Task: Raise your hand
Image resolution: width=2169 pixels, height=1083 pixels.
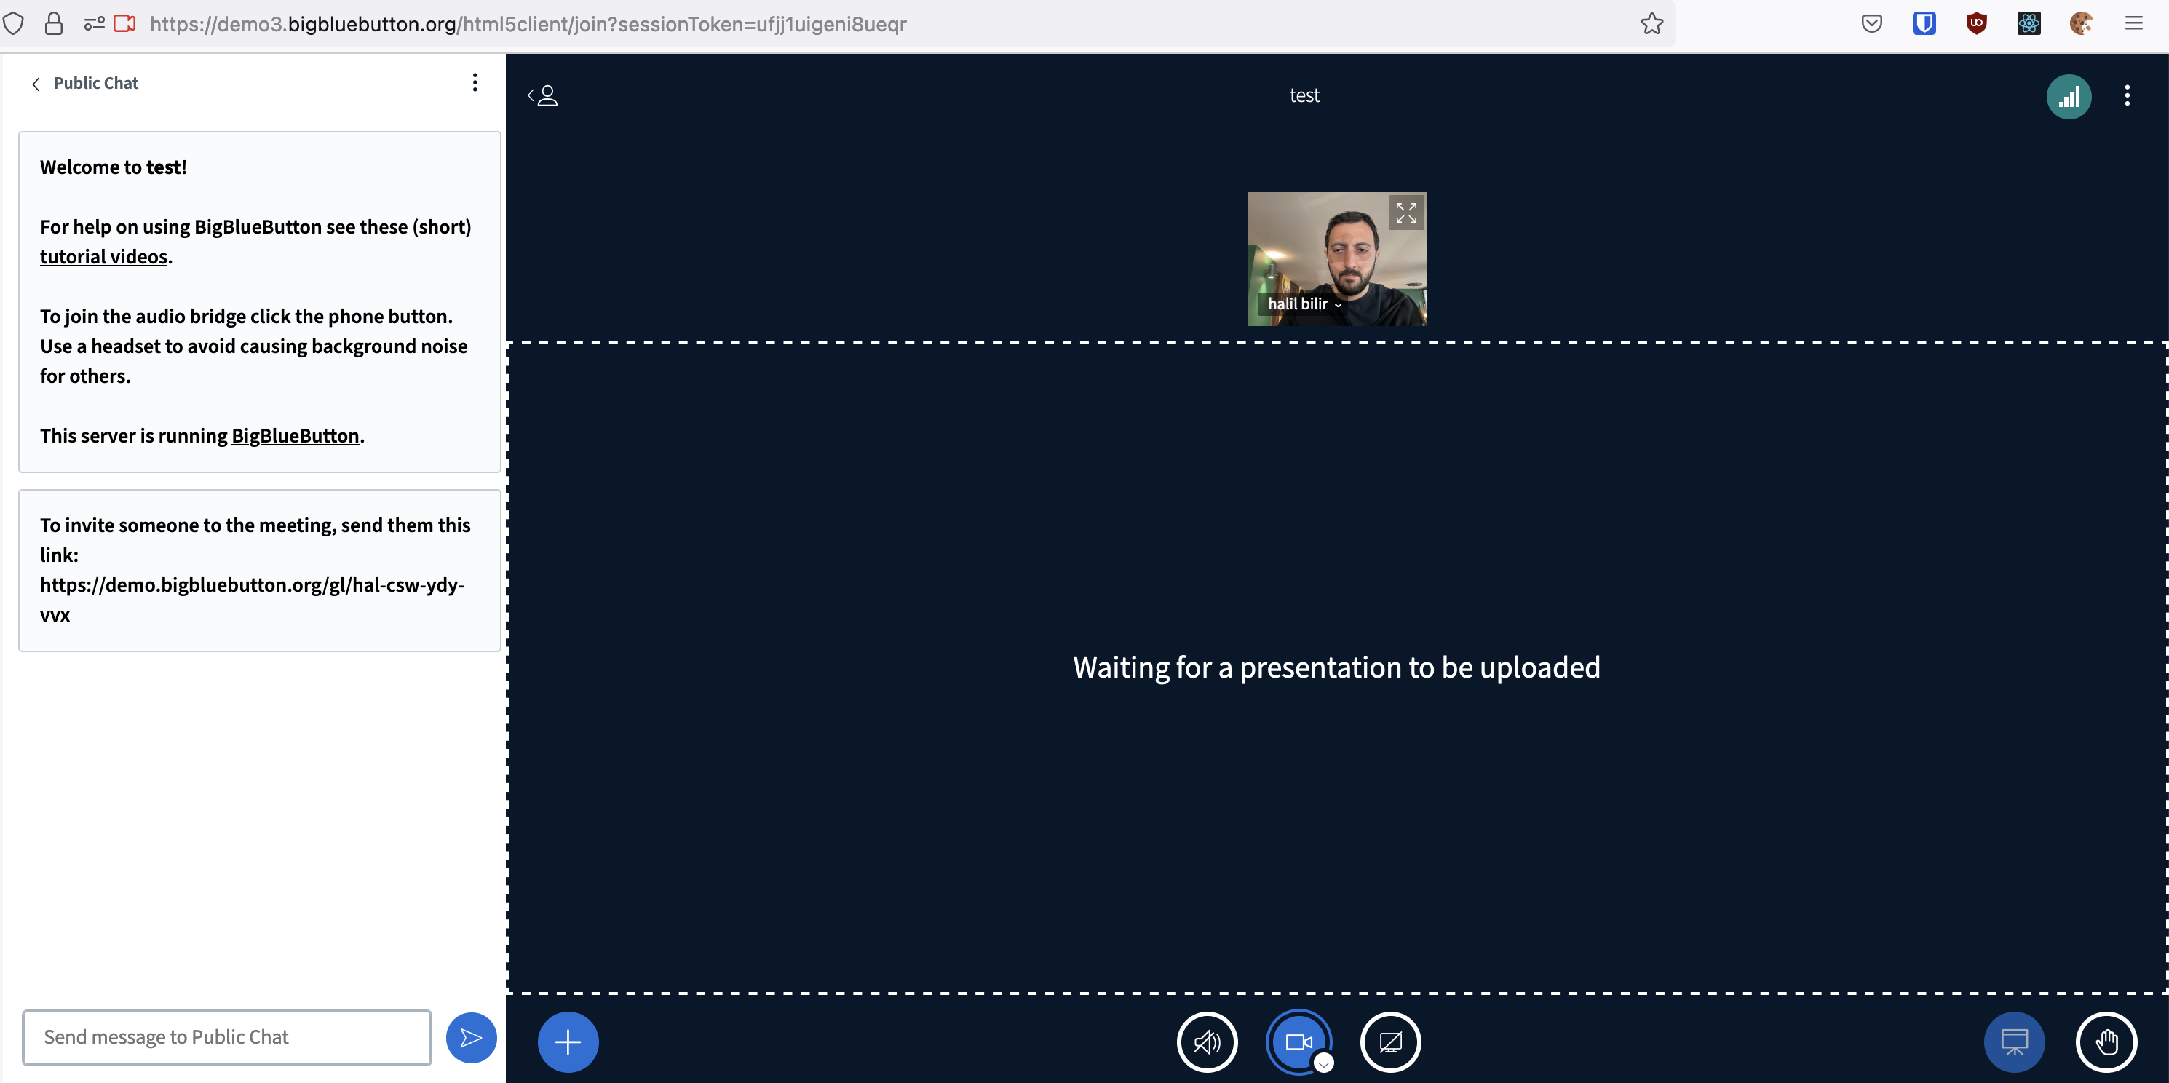Action: point(2106,1042)
